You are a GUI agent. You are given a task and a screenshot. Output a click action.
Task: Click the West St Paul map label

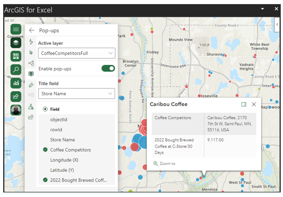click(240, 183)
